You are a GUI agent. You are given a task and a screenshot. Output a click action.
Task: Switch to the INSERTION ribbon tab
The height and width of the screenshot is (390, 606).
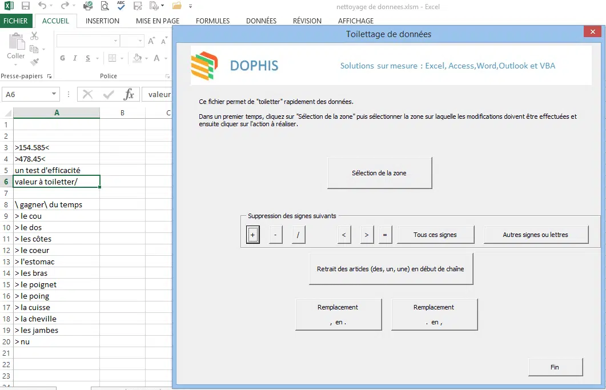point(102,21)
